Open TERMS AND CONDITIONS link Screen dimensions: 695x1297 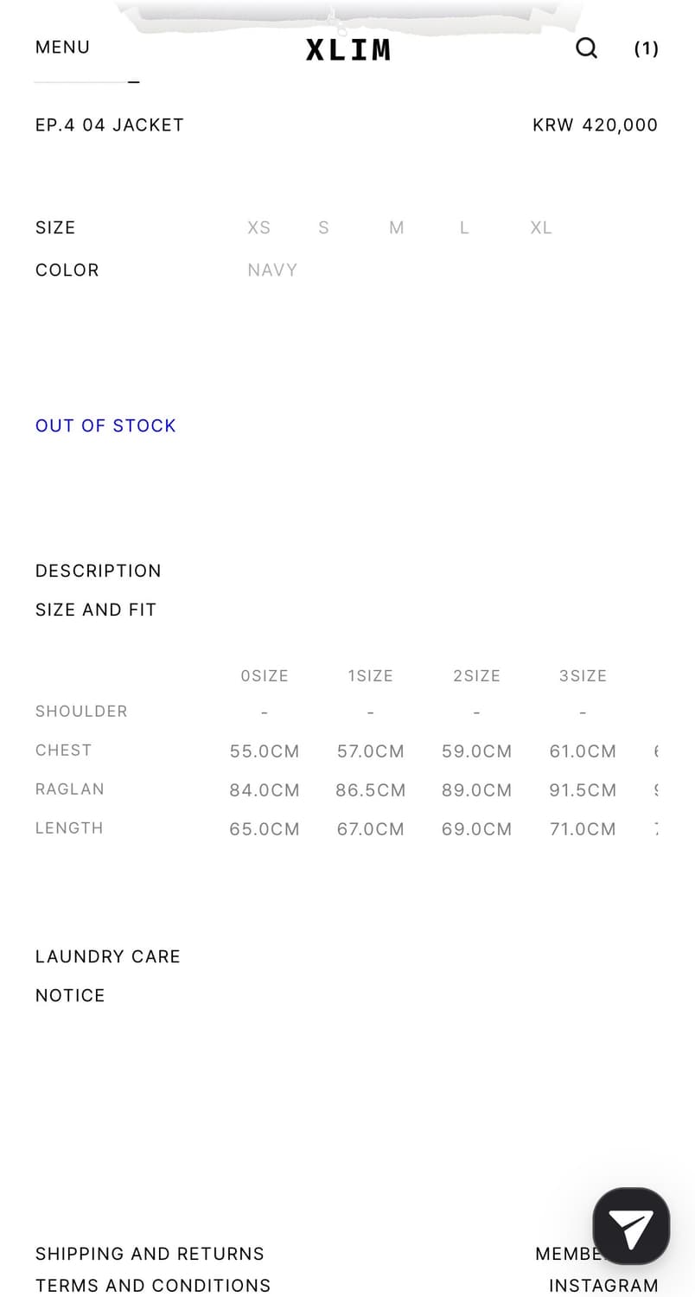coord(153,1286)
